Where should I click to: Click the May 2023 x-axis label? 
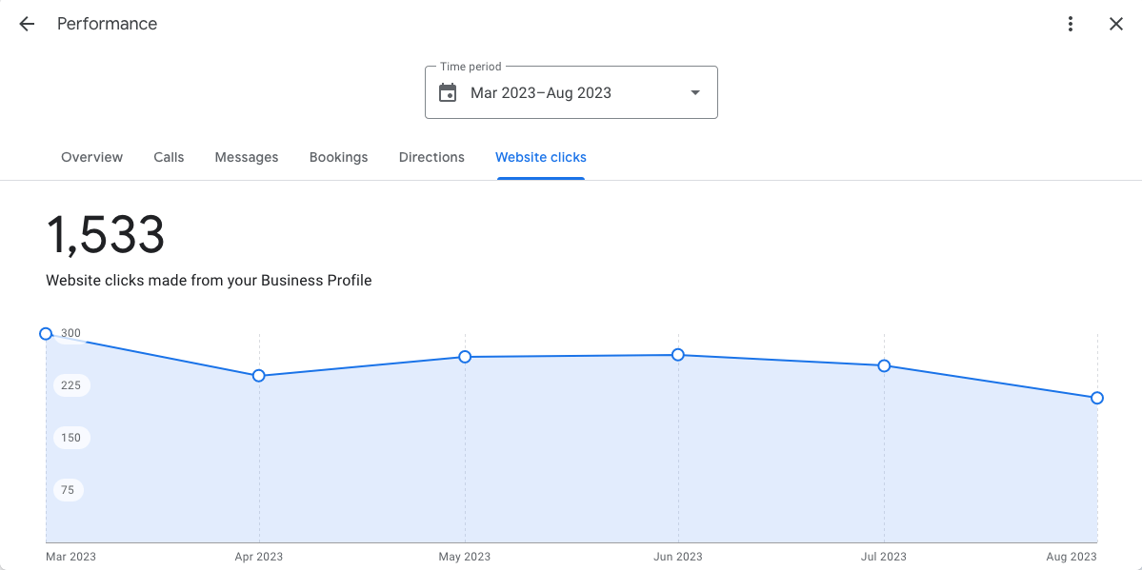tap(465, 557)
